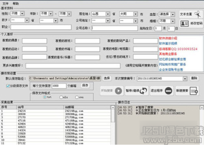This screenshot has height=145, width=204.
Task: Select email 57132@qq.com cell
Action: coord(87,143)
